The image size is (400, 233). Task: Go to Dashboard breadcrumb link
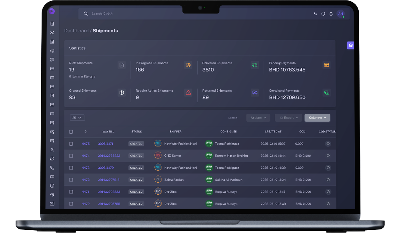point(76,31)
